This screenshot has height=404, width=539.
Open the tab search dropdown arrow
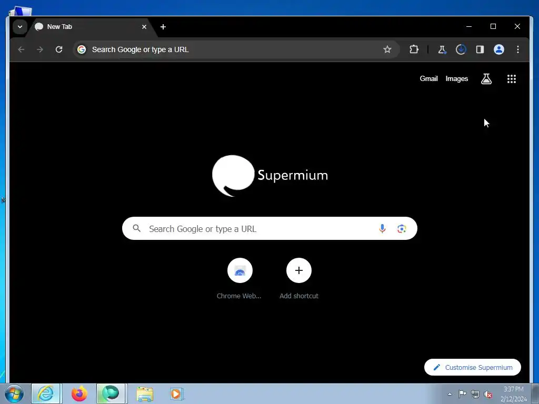tap(20, 27)
